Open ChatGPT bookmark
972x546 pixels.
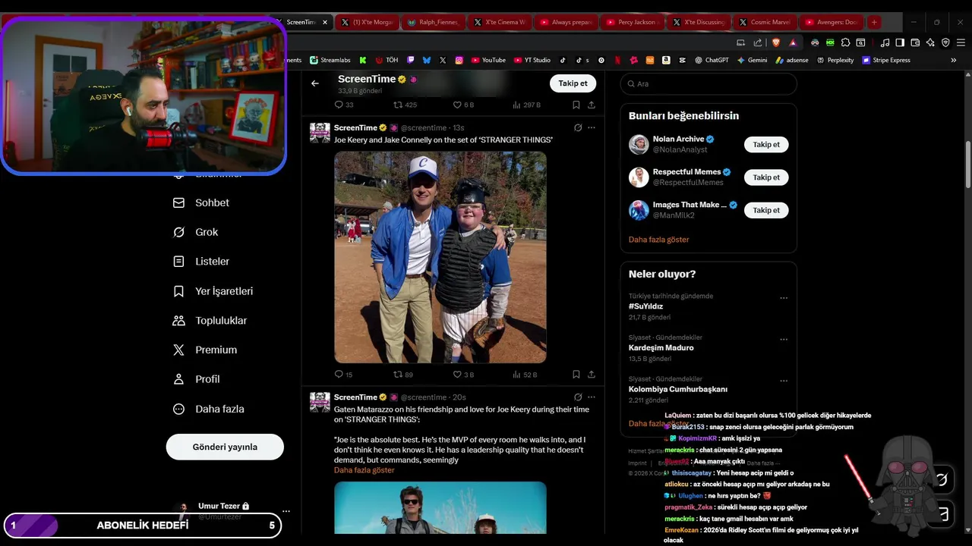712,60
